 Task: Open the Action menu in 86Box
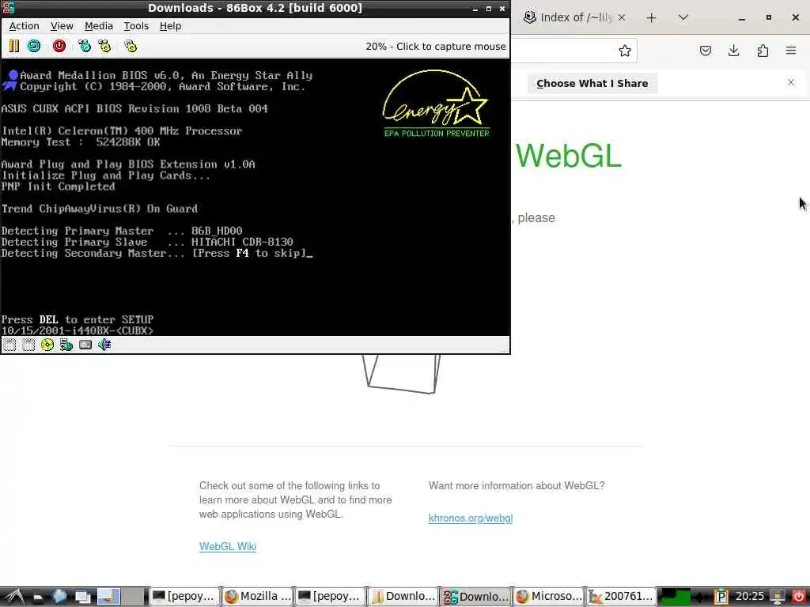[x=25, y=26]
